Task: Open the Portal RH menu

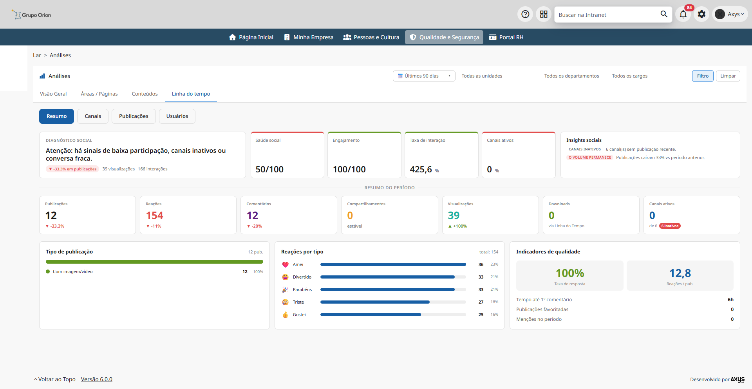Action: click(506, 37)
